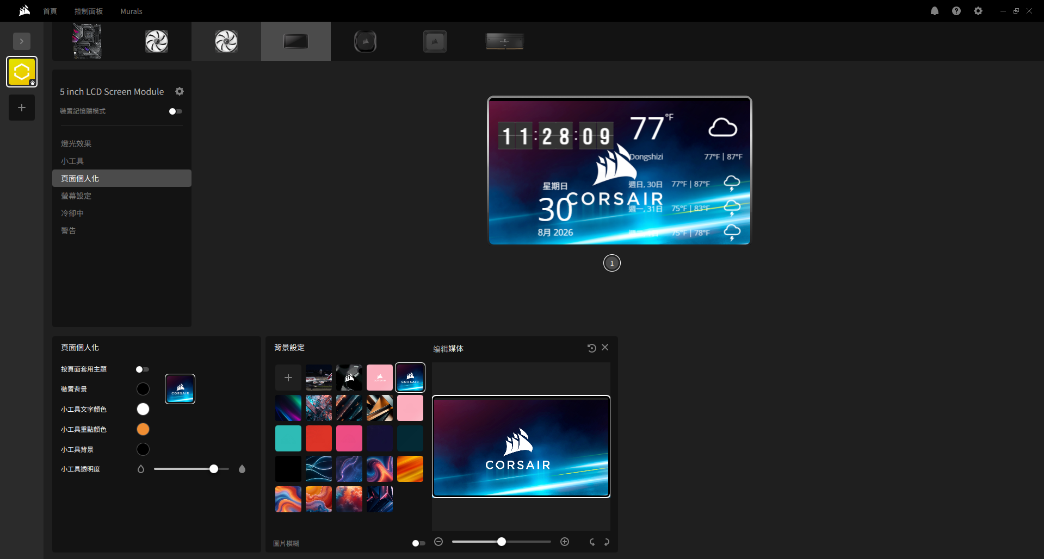
Task: Select the yellow hexagon profile icon
Action: [22, 72]
